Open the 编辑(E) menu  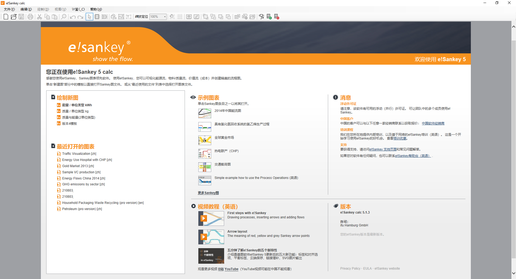(x=26, y=9)
